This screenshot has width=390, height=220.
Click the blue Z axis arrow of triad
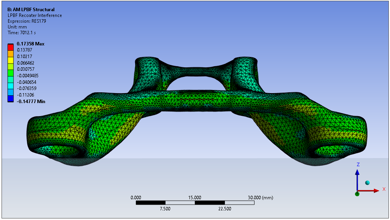coord(357,180)
